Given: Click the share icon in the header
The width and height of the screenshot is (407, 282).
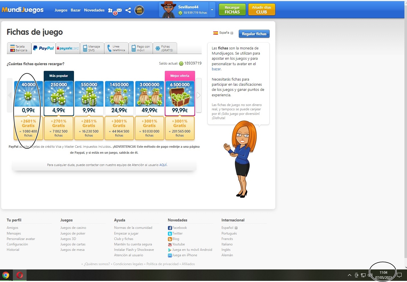Looking at the screenshot, I should point(128,10).
